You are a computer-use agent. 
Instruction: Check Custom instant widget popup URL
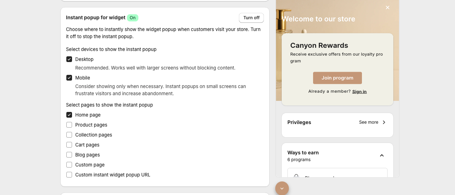(69, 175)
